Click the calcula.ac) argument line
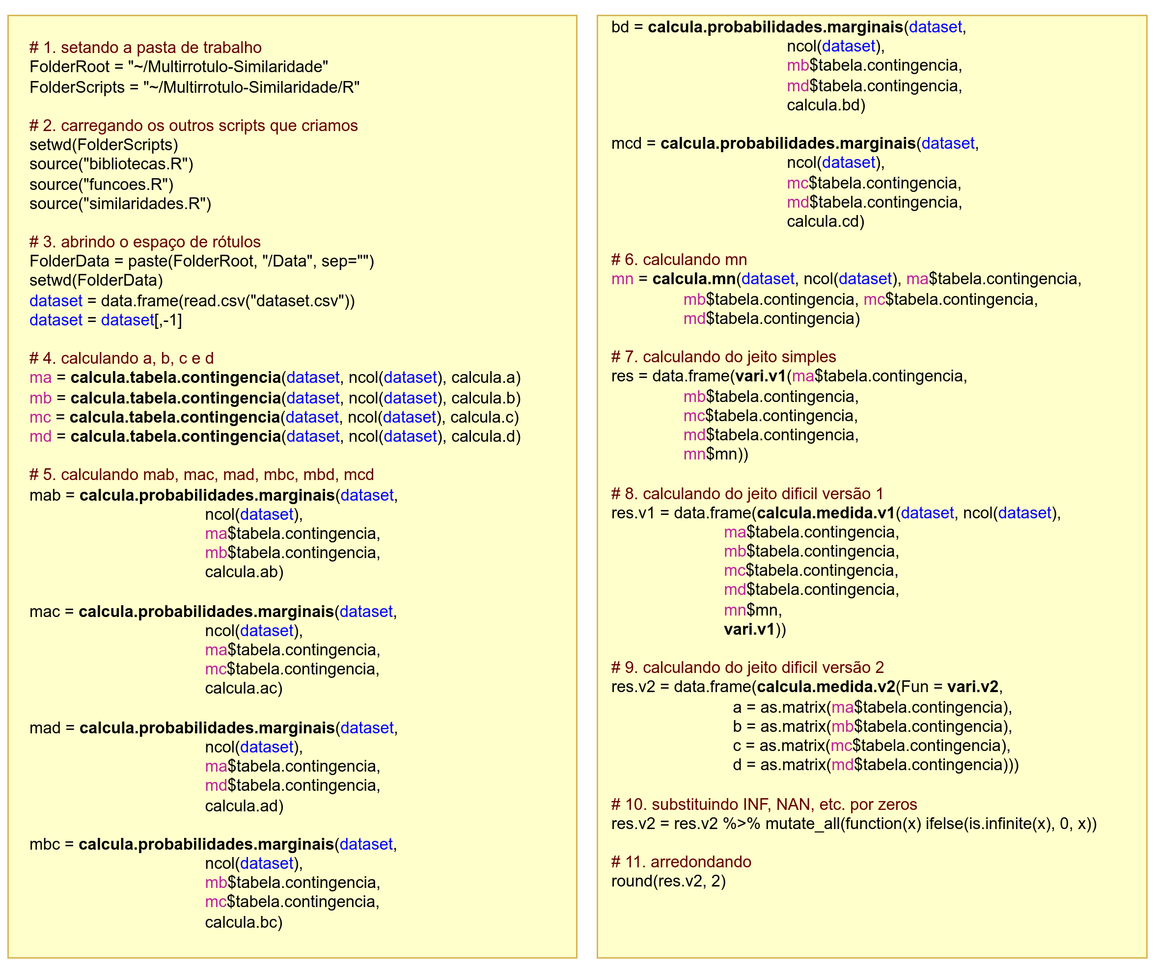Viewport: 1155px width, 966px height. 244,688
